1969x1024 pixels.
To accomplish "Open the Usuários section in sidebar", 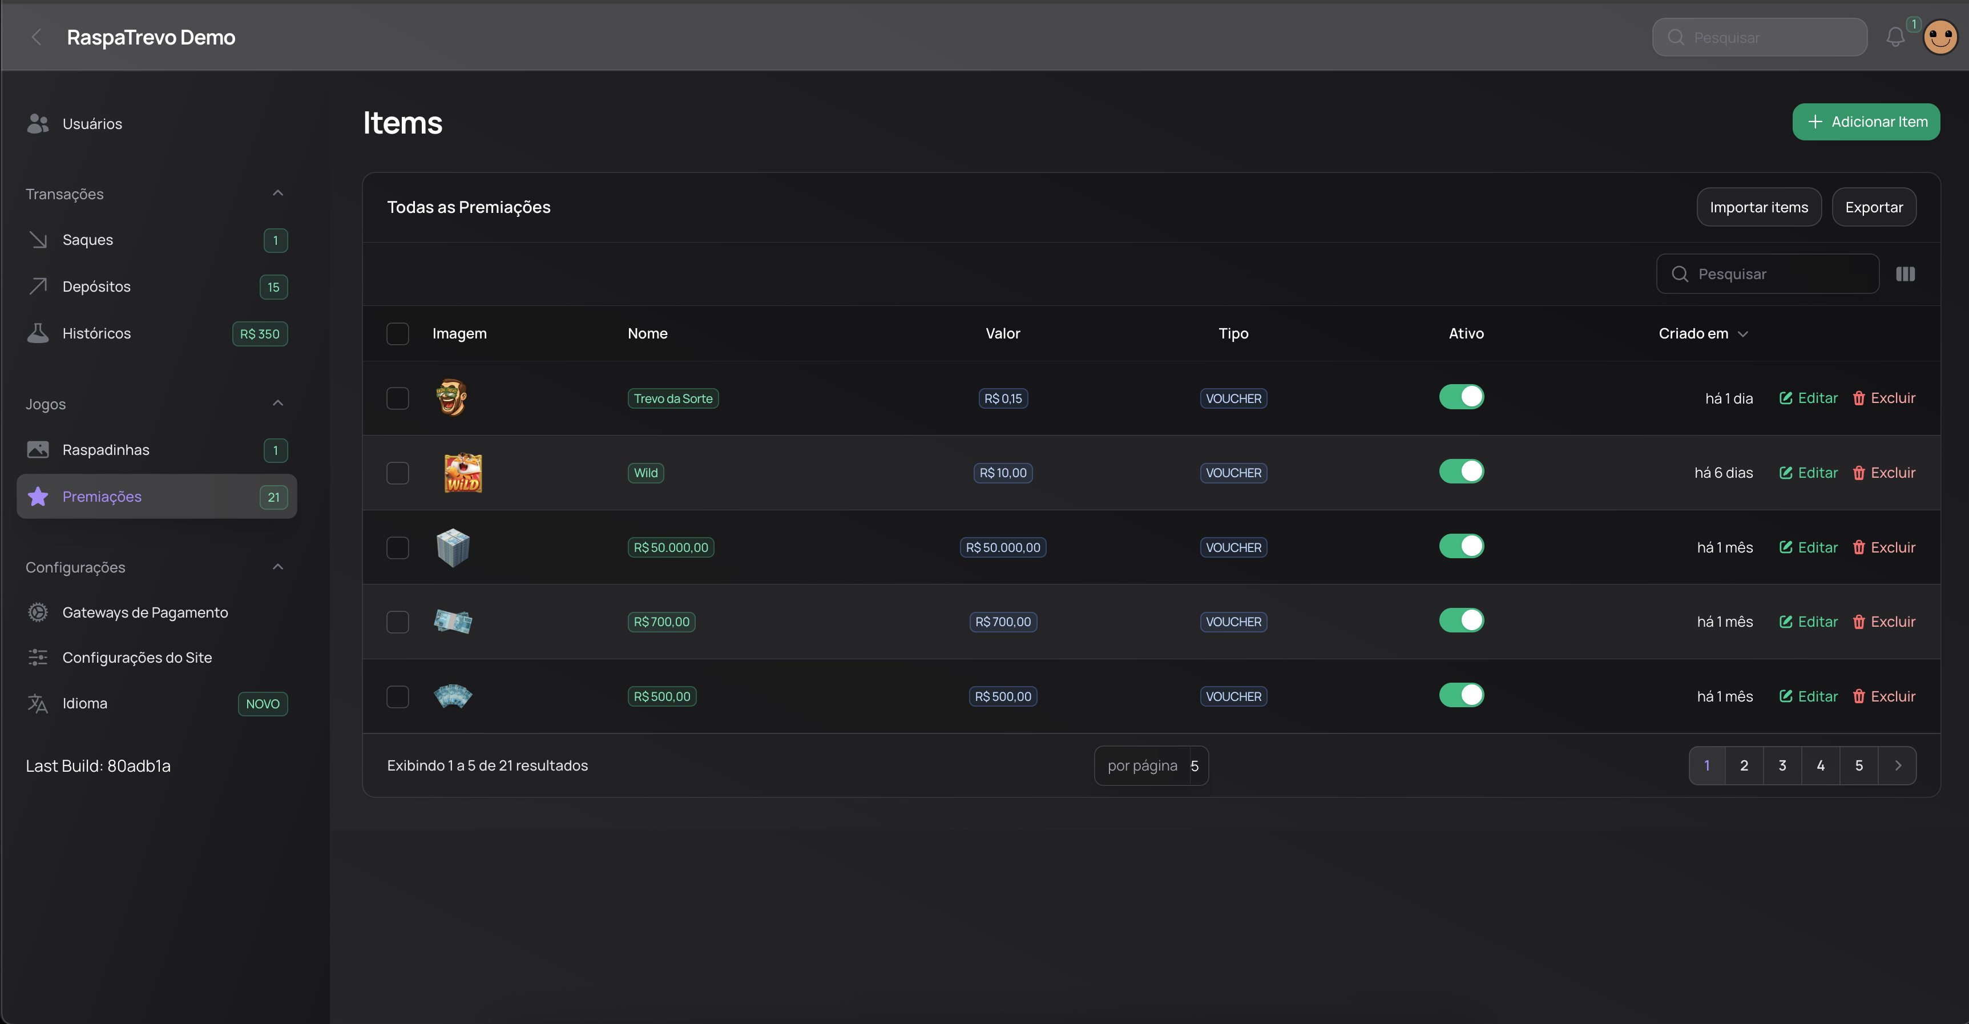I will pos(92,123).
